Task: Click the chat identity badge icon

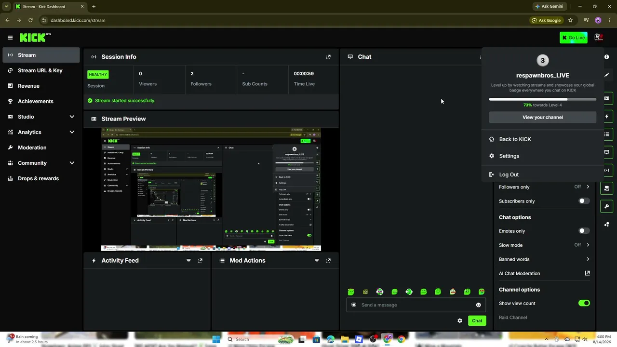Action: click(x=354, y=305)
